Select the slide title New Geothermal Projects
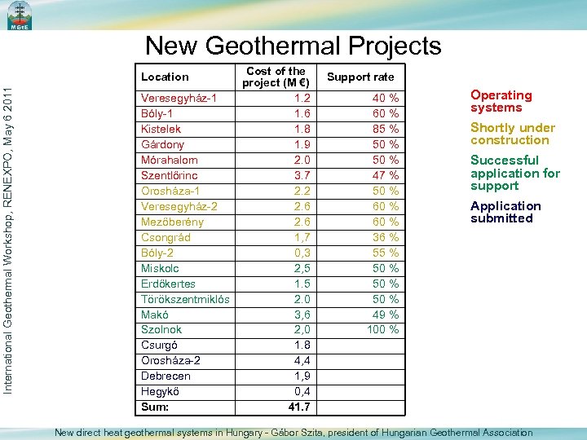The image size is (587, 440). tap(293, 46)
